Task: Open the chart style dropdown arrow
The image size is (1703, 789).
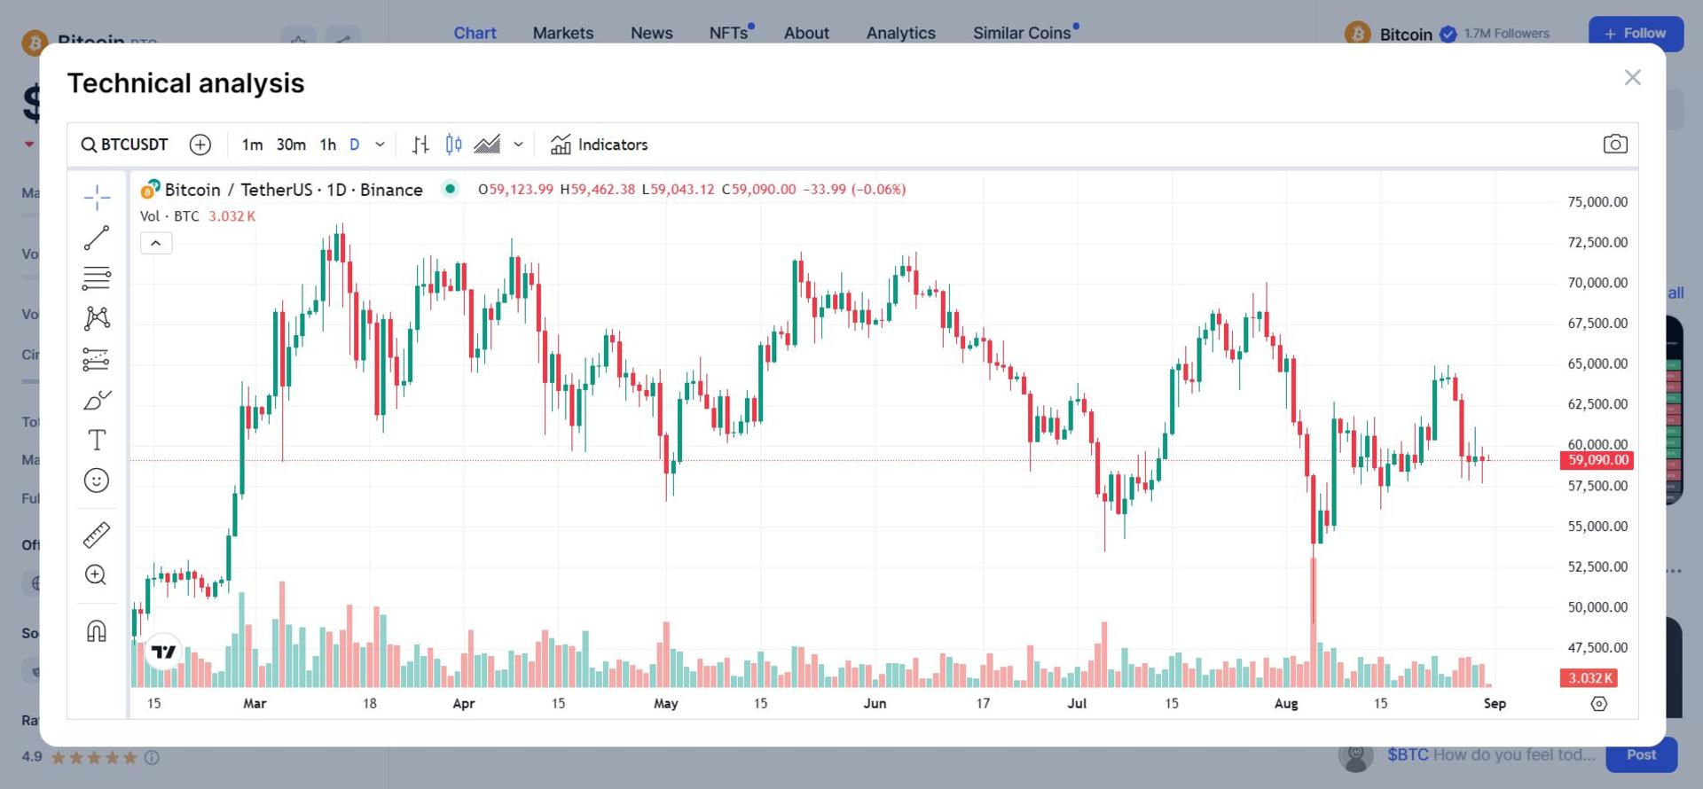Action: tap(519, 145)
